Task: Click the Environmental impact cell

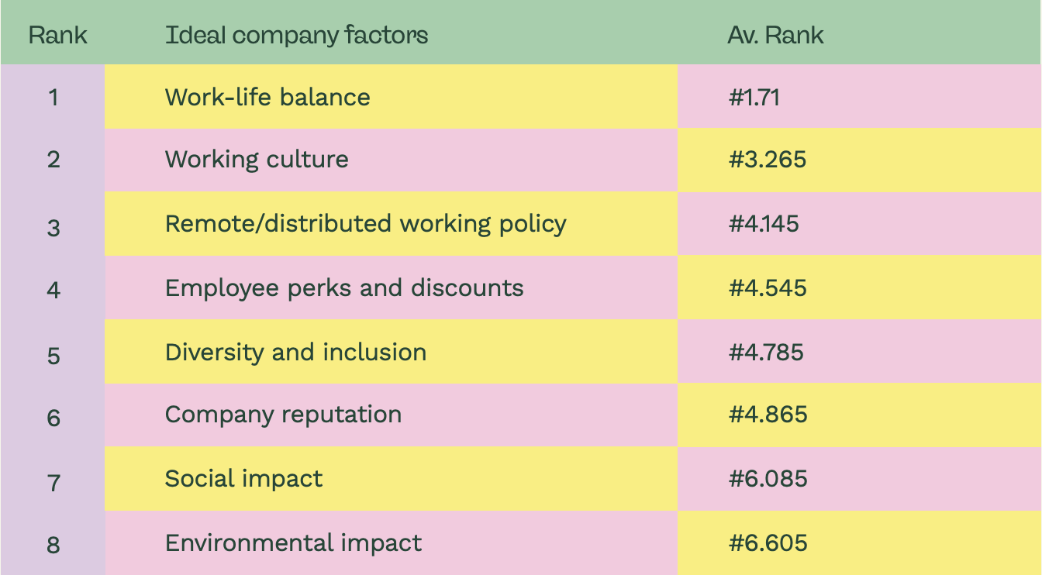Action: click(391, 542)
